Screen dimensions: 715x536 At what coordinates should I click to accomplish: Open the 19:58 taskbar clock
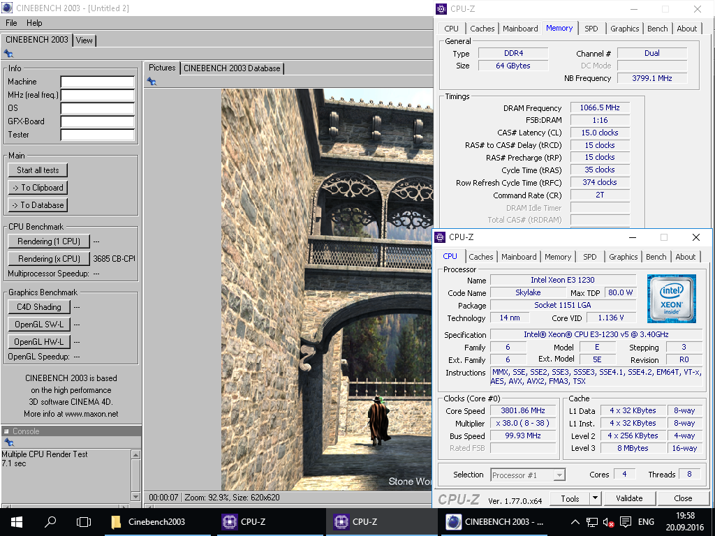(685, 522)
